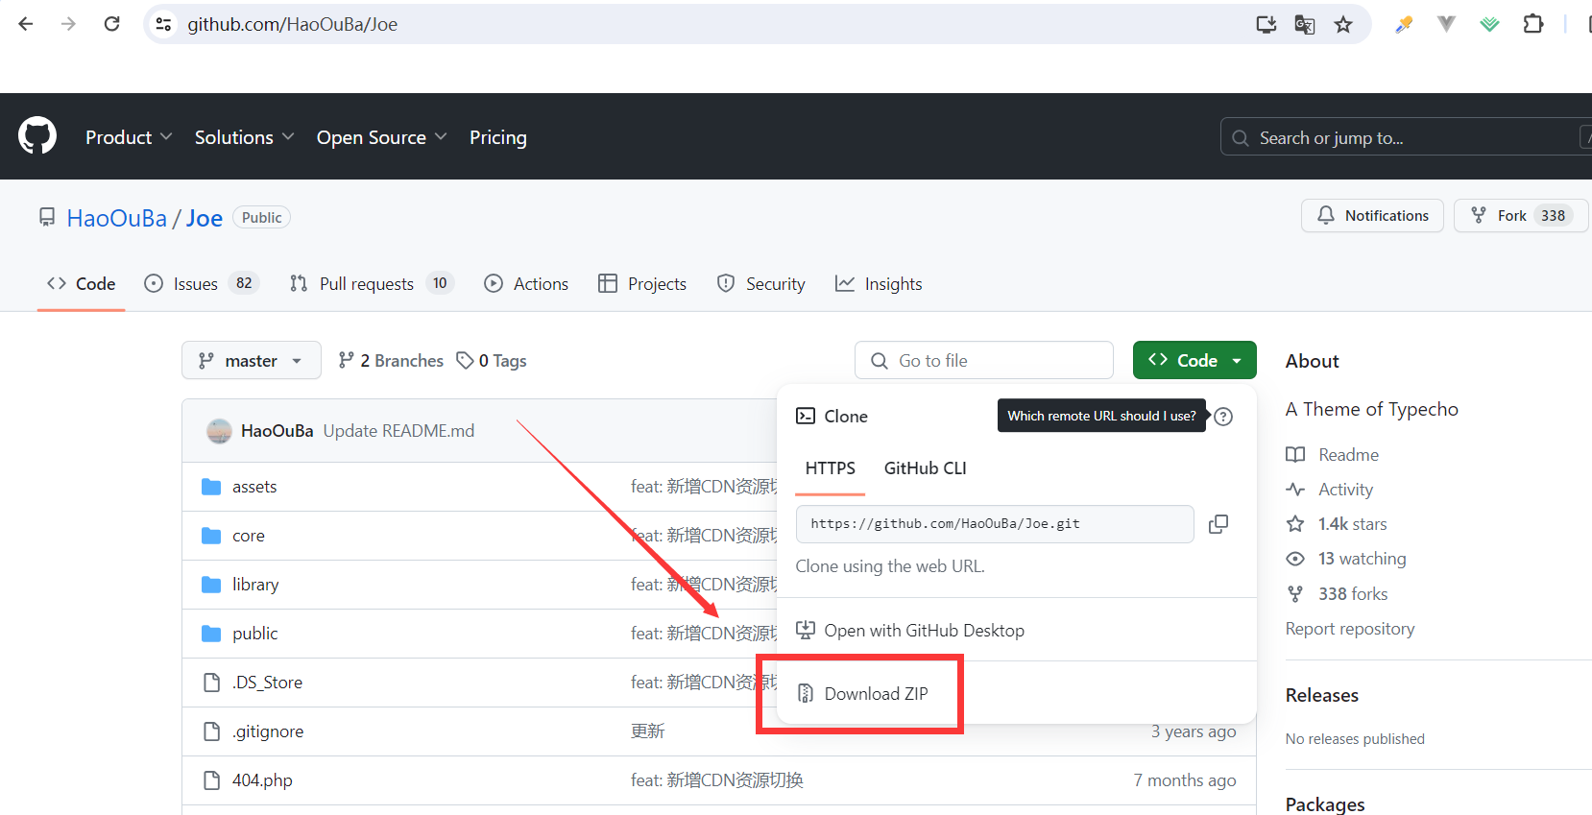Select the Code repository tab
Image resolution: width=1592 pixels, height=815 pixels.
(x=82, y=283)
